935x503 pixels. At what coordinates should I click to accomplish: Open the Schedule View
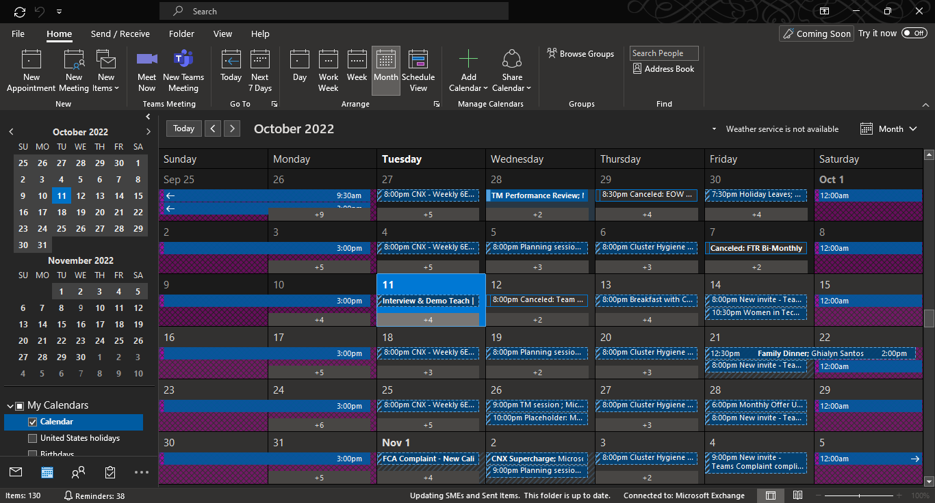tap(418, 71)
